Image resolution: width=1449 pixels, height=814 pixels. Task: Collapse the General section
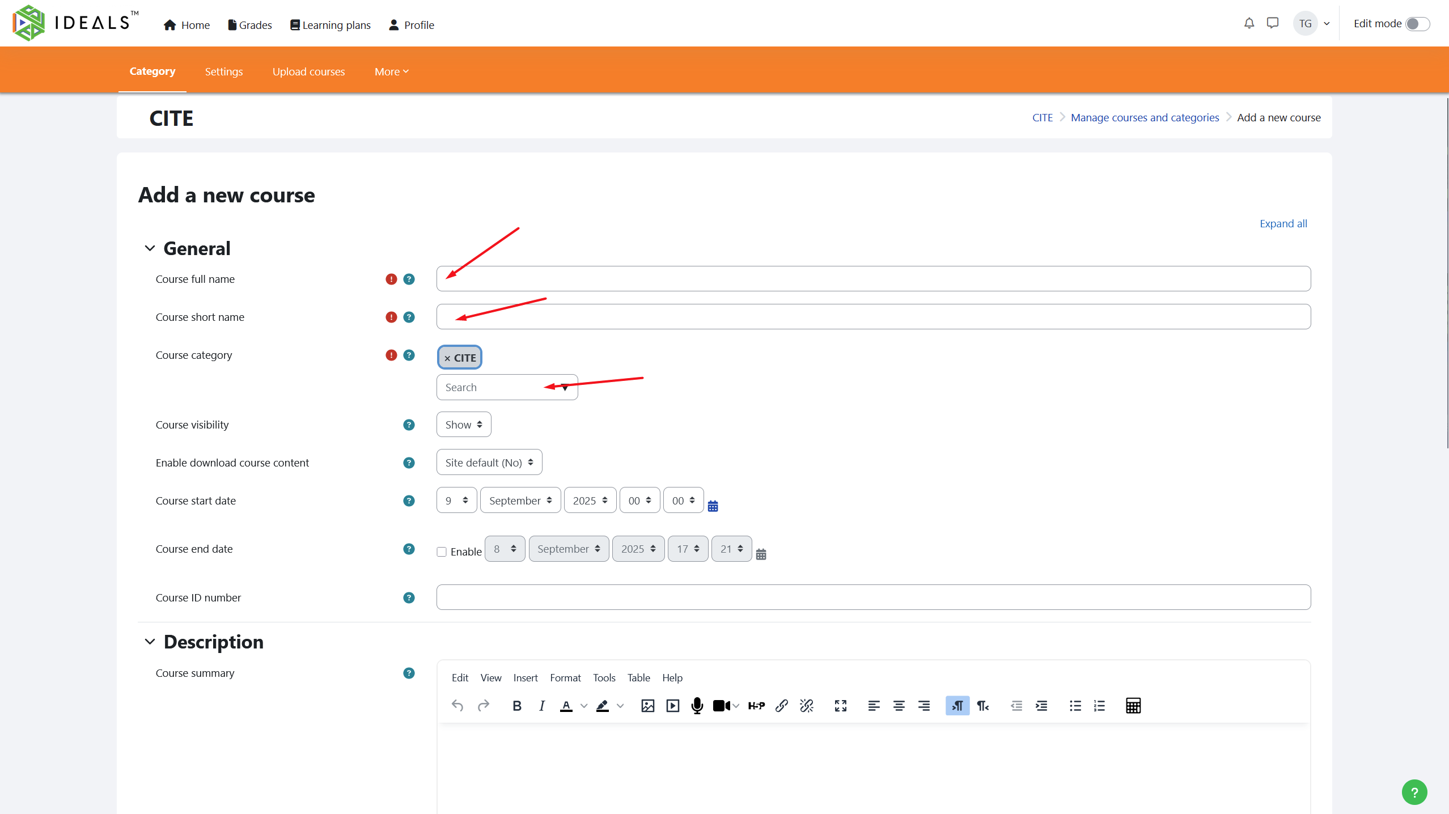point(150,248)
